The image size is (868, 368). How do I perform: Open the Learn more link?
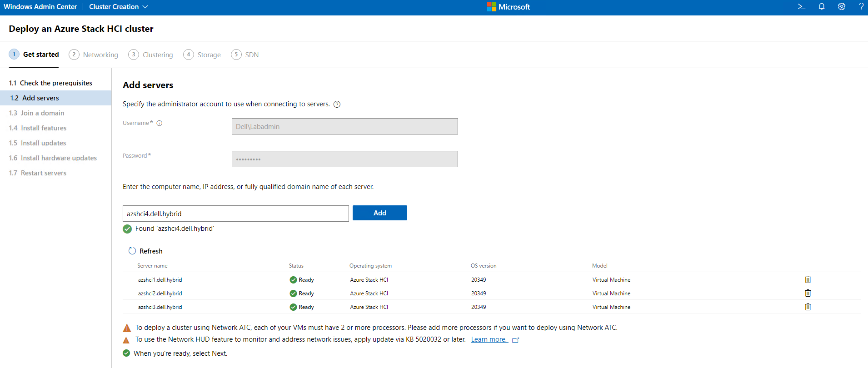(489, 339)
